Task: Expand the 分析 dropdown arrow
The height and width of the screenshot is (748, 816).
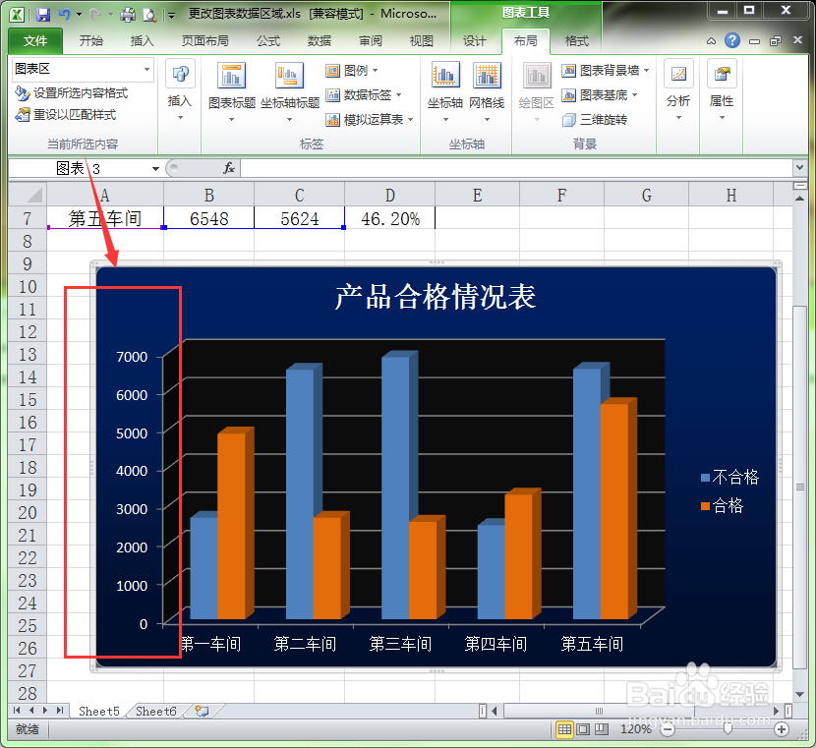Action: [678, 118]
